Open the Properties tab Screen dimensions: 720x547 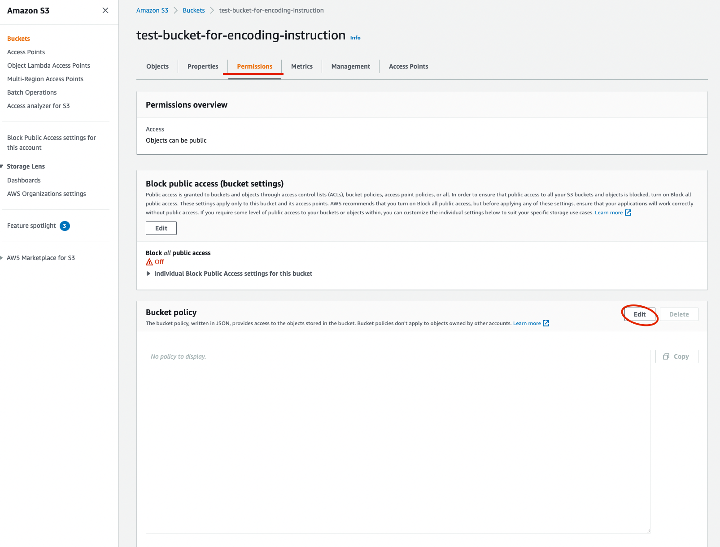click(x=203, y=66)
